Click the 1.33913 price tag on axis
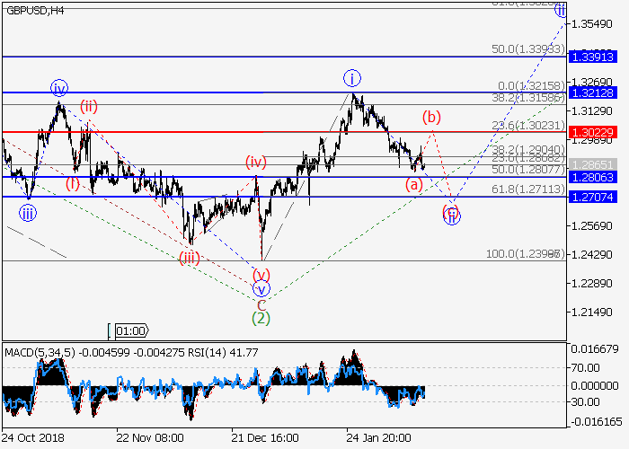The height and width of the screenshot is (449, 629). click(x=594, y=57)
